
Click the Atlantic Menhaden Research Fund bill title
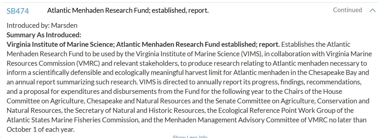[128, 10]
